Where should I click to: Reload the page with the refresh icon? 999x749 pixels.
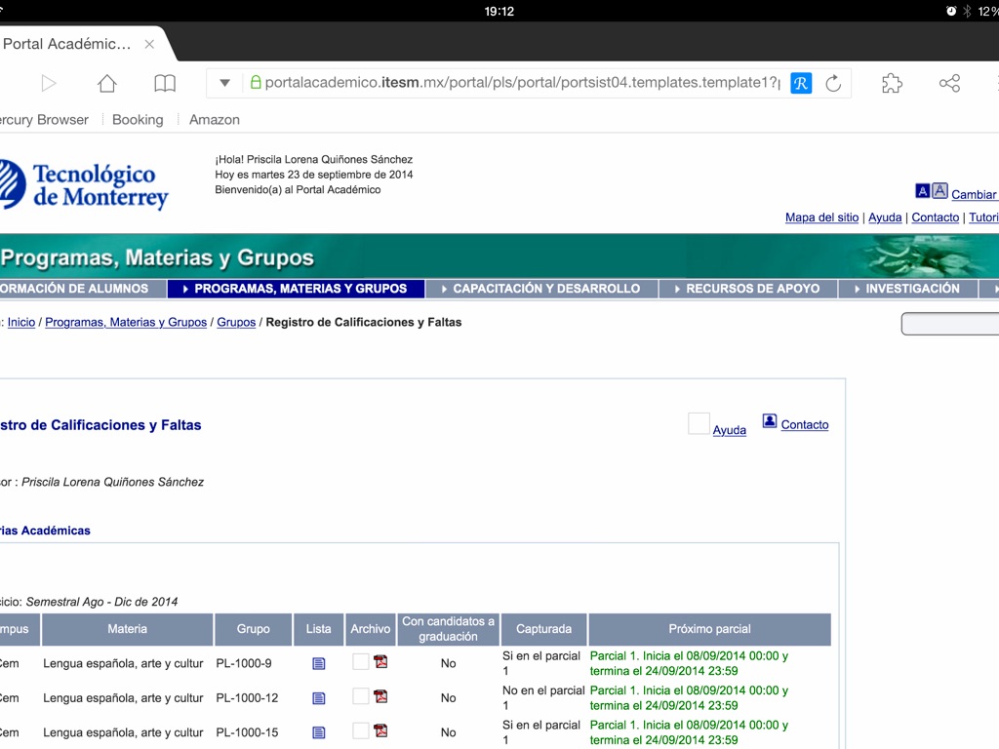(x=833, y=84)
